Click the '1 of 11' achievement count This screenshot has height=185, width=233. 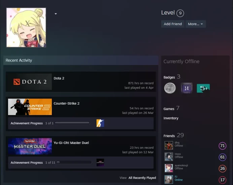[50, 162]
